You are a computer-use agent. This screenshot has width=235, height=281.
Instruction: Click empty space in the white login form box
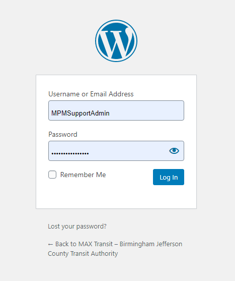pos(116,197)
